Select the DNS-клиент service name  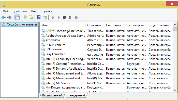point(54,49)
